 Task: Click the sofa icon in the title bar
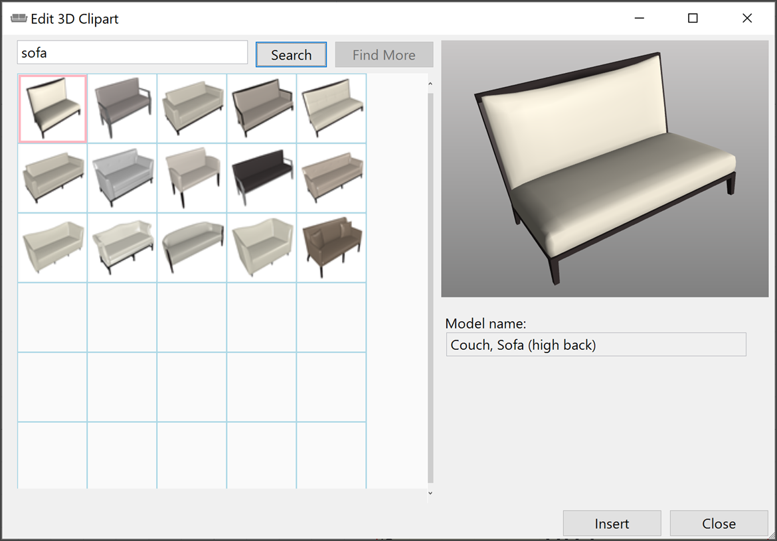[19, 19]
